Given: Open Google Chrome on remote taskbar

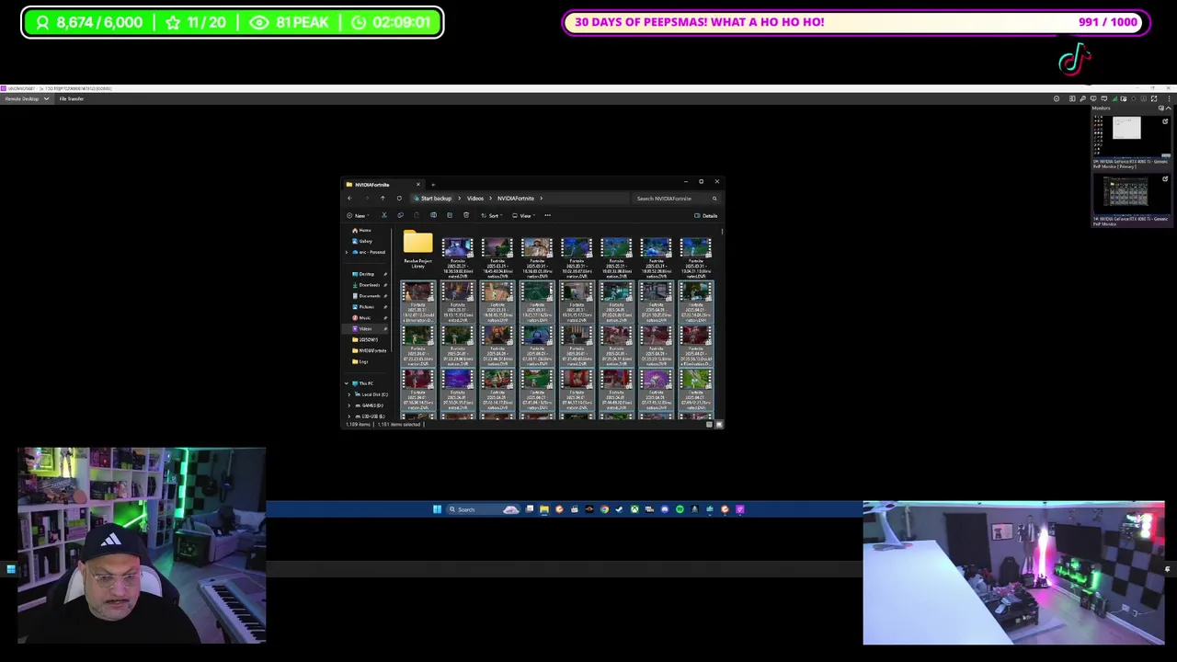Looking at the screenshot, I should [x=604, y=509].
